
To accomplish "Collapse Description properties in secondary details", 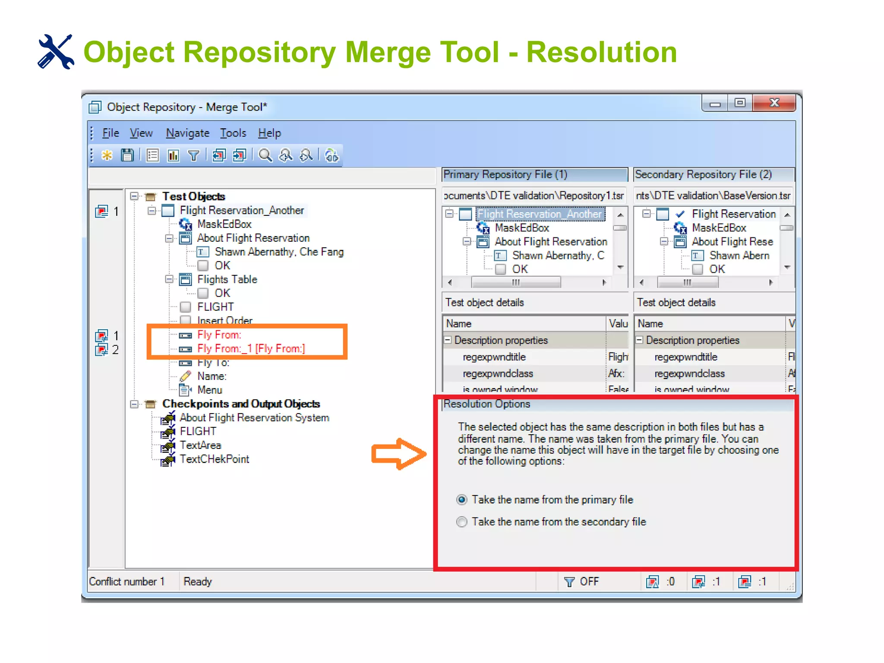I will pyautogui.click(x=640, y=340).
